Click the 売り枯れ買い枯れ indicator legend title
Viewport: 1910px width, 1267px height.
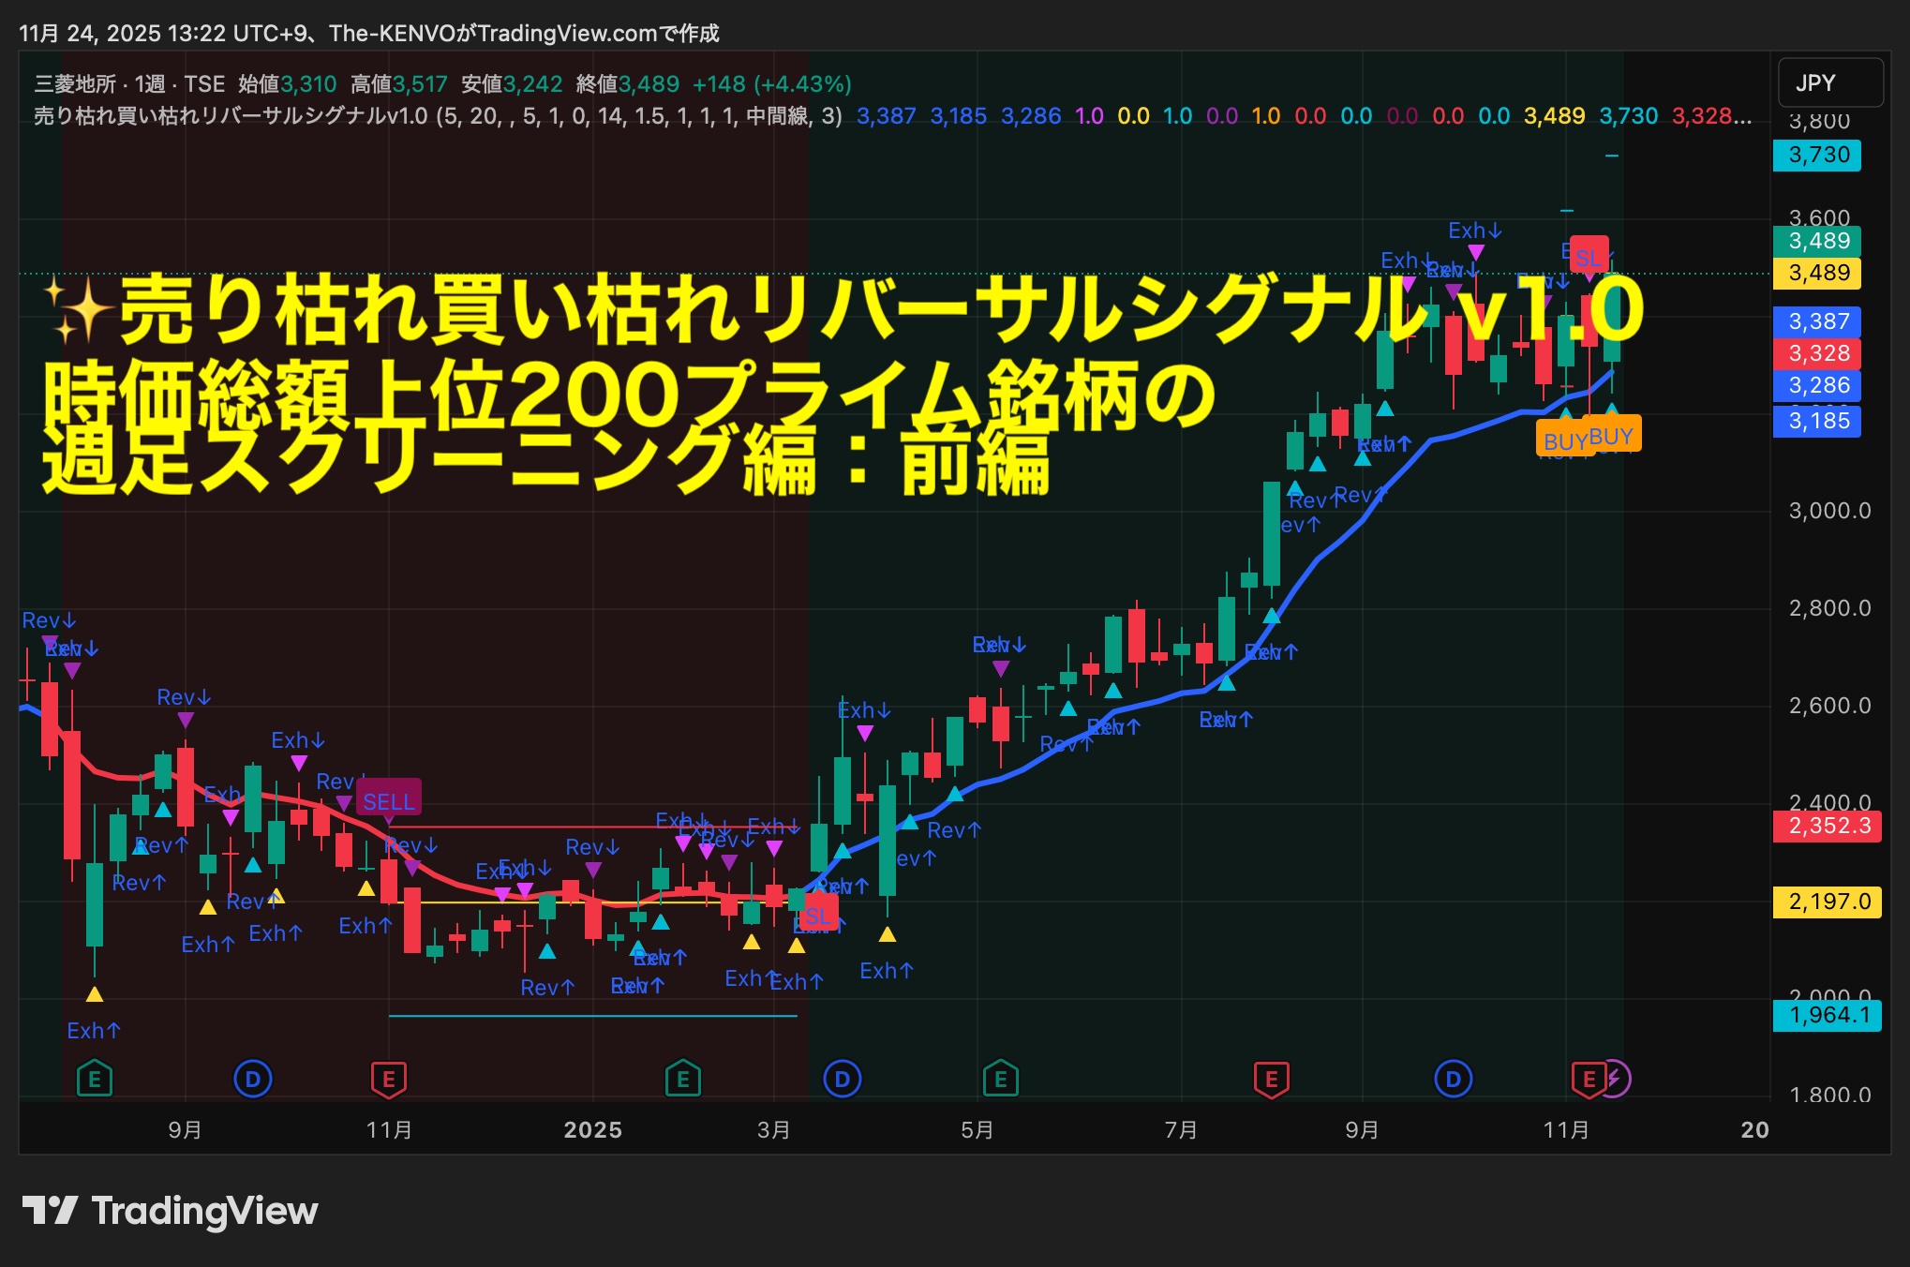(x=230, y=116)
